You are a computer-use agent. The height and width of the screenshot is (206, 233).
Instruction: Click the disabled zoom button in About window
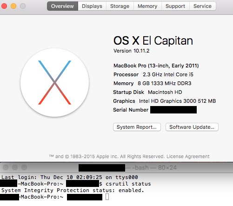tap(23, 6)
